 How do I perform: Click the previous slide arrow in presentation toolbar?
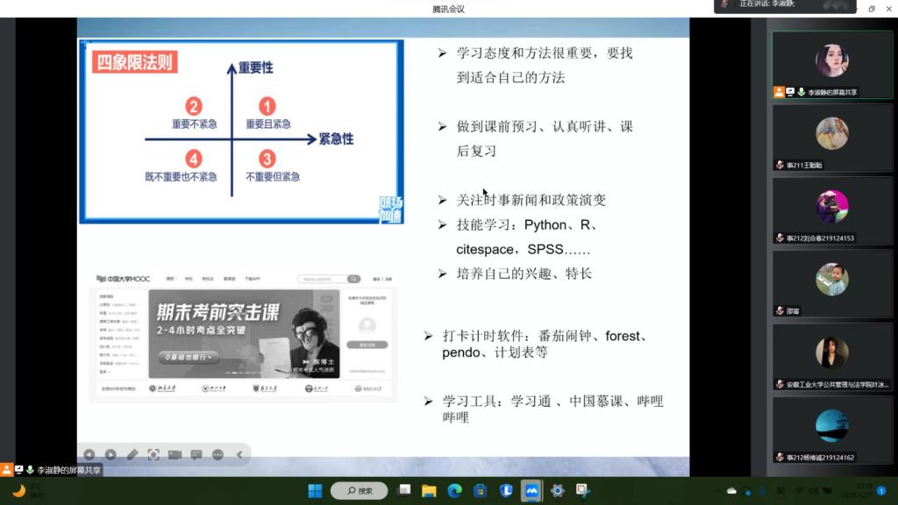(x=89, y=454)
